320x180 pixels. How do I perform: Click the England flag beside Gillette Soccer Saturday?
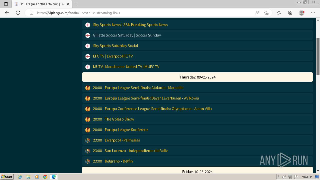[88, 35]
